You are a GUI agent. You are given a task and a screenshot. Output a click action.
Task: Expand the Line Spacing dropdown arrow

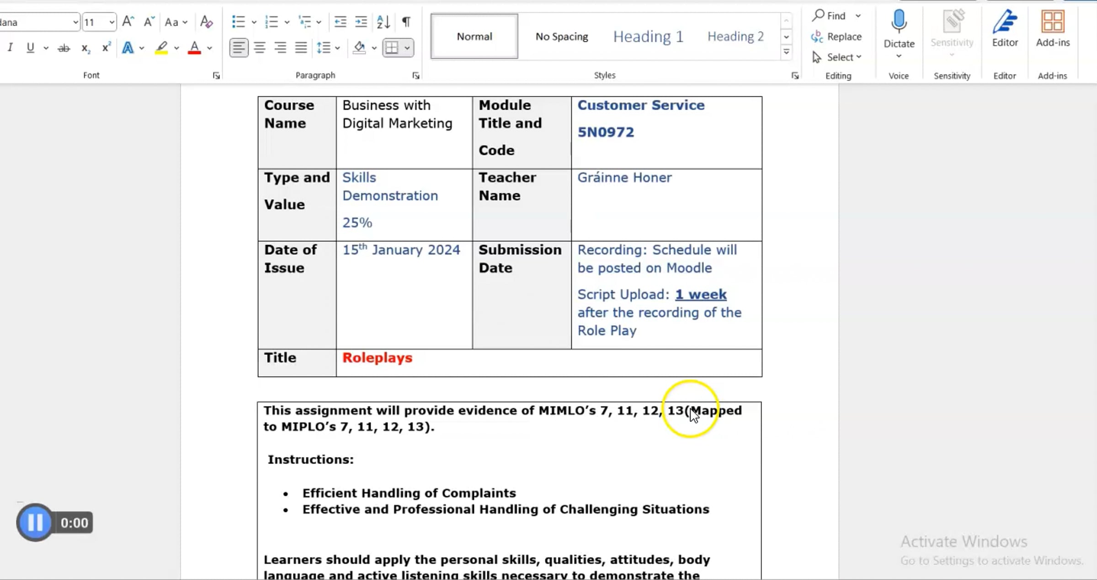coord(337,48)
